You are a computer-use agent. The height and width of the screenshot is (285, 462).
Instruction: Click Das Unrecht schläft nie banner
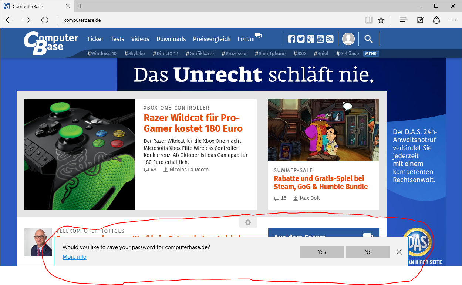tap(254, 75)
